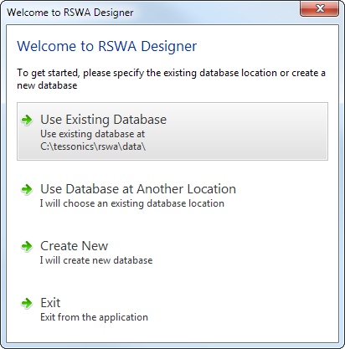Click the window title bar text
This screenshot has height=349, width=345.
70,13
